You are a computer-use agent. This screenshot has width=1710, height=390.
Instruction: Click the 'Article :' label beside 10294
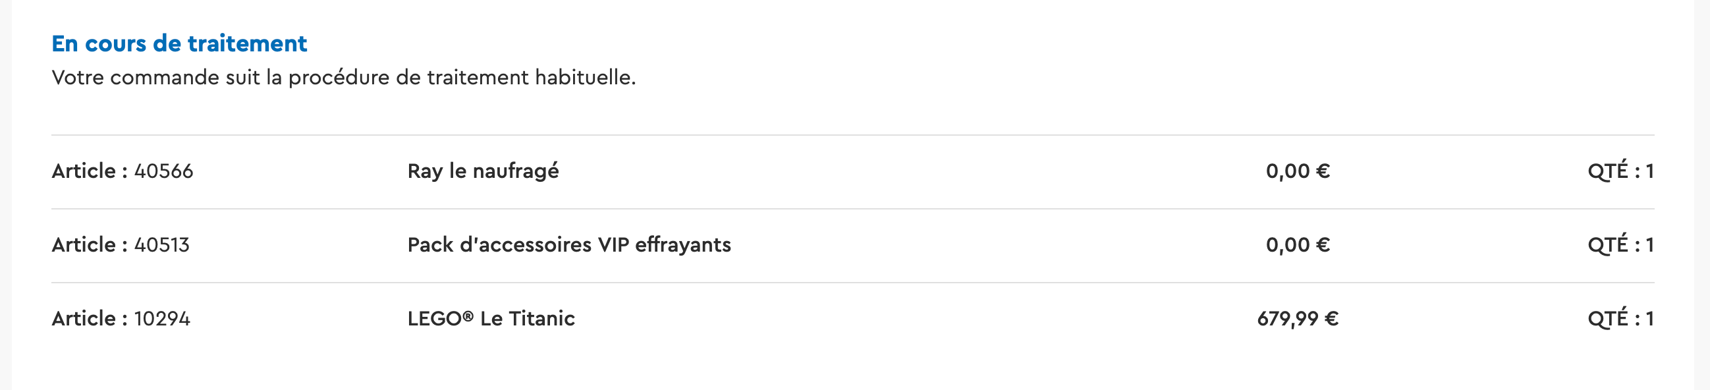click(x=90, y=319)
